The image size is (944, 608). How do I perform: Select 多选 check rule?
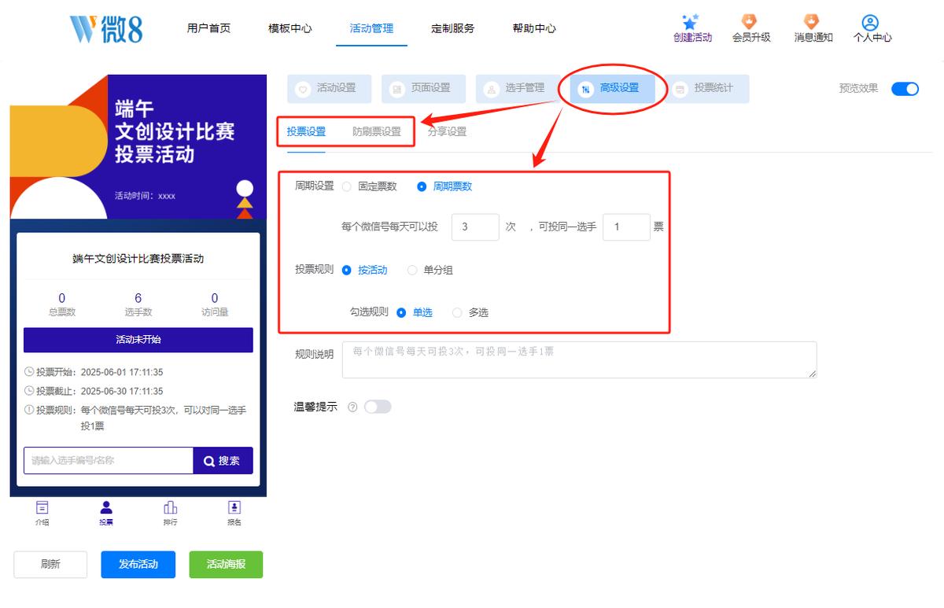(457, 312)
